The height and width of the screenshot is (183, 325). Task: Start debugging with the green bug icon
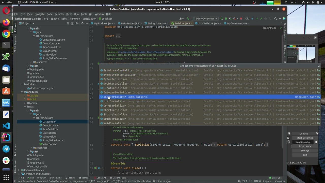[226, 19]
